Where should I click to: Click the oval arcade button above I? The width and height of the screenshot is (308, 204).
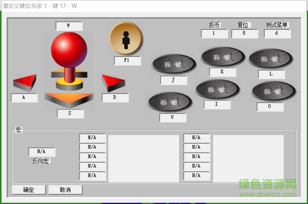pyautogui.click(x=217, y=89)
